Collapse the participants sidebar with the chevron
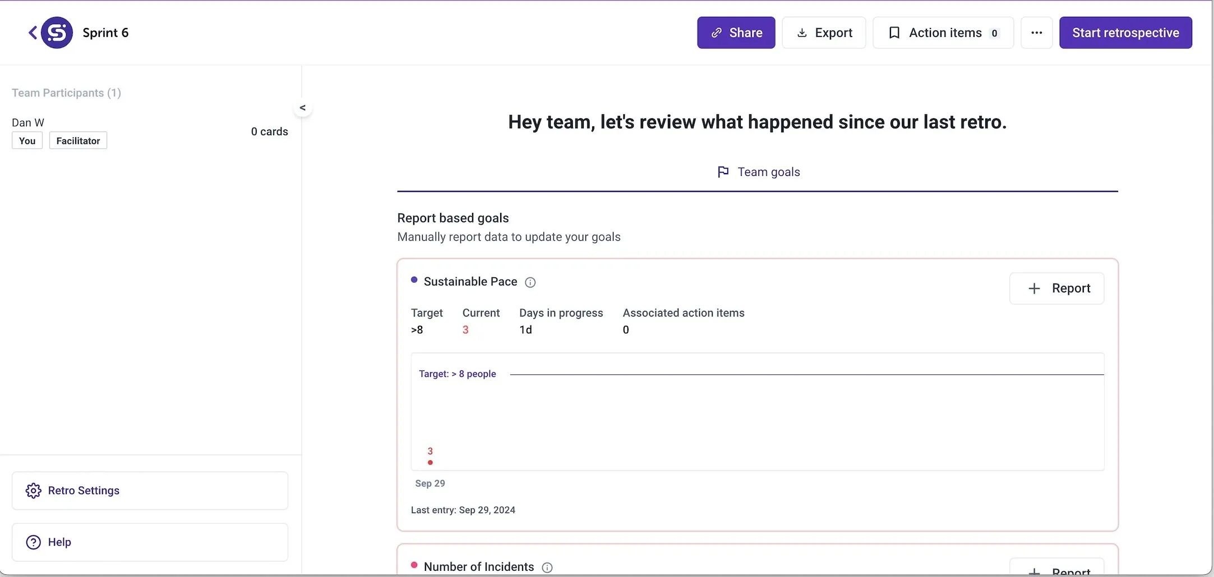The image size is (1214, 577). 303,107
